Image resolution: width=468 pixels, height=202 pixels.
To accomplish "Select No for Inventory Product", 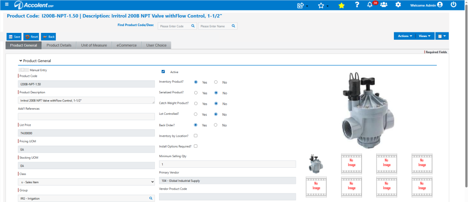I will (216, 82).
